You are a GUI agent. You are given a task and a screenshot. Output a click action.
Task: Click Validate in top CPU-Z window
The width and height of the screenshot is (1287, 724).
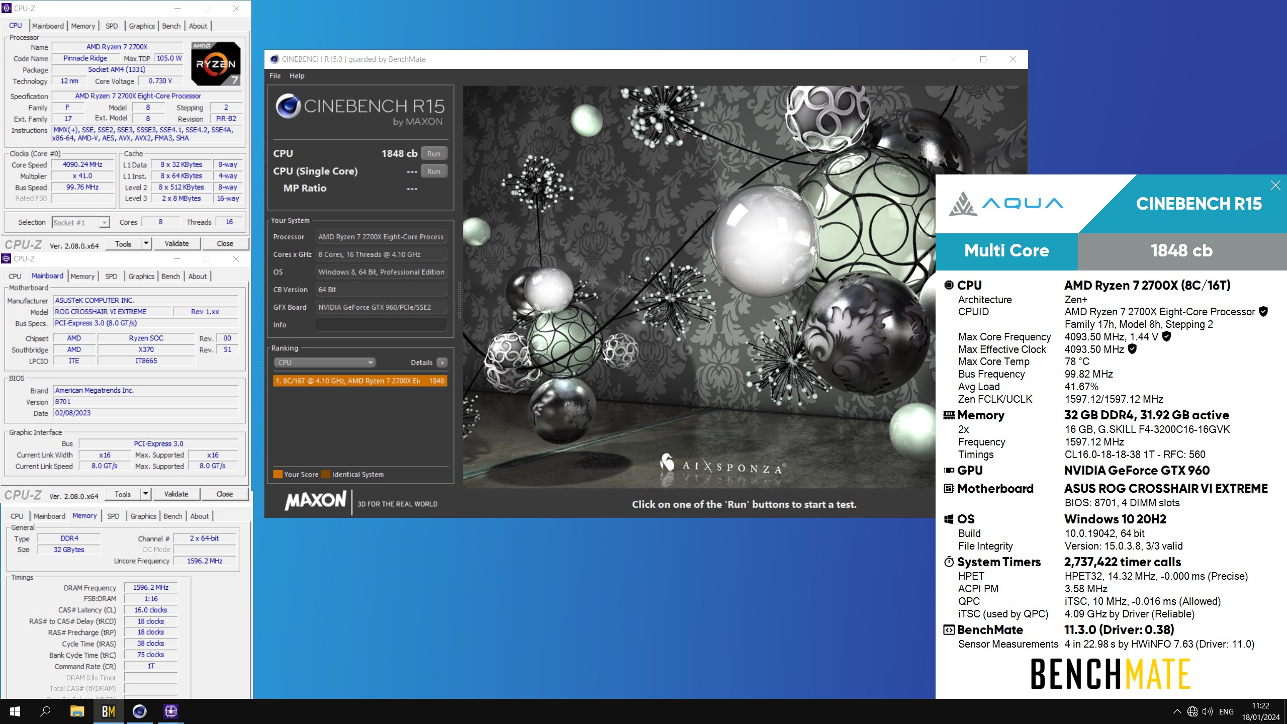176,244
